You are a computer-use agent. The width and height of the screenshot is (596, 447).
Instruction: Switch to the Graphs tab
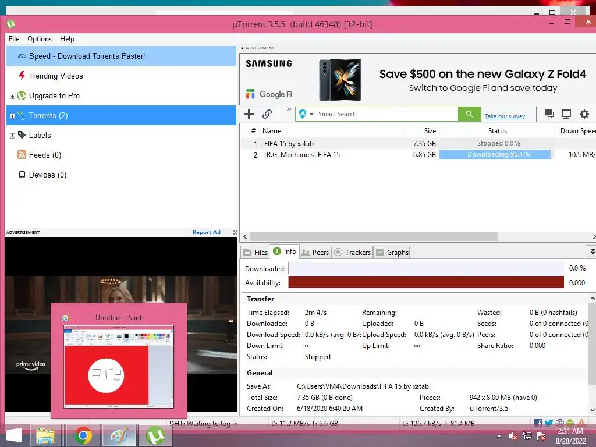pos(392,253)
